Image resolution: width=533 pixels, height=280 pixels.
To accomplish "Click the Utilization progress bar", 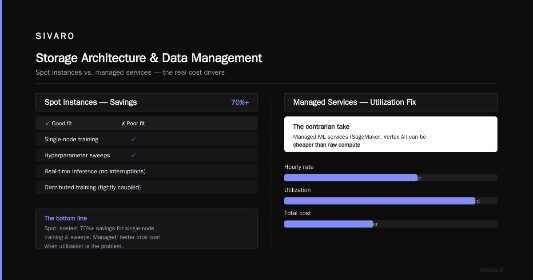I will [x=391, y=201].
